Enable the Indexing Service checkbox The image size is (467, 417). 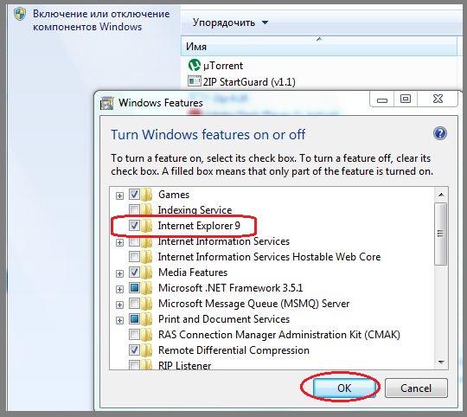134,210
